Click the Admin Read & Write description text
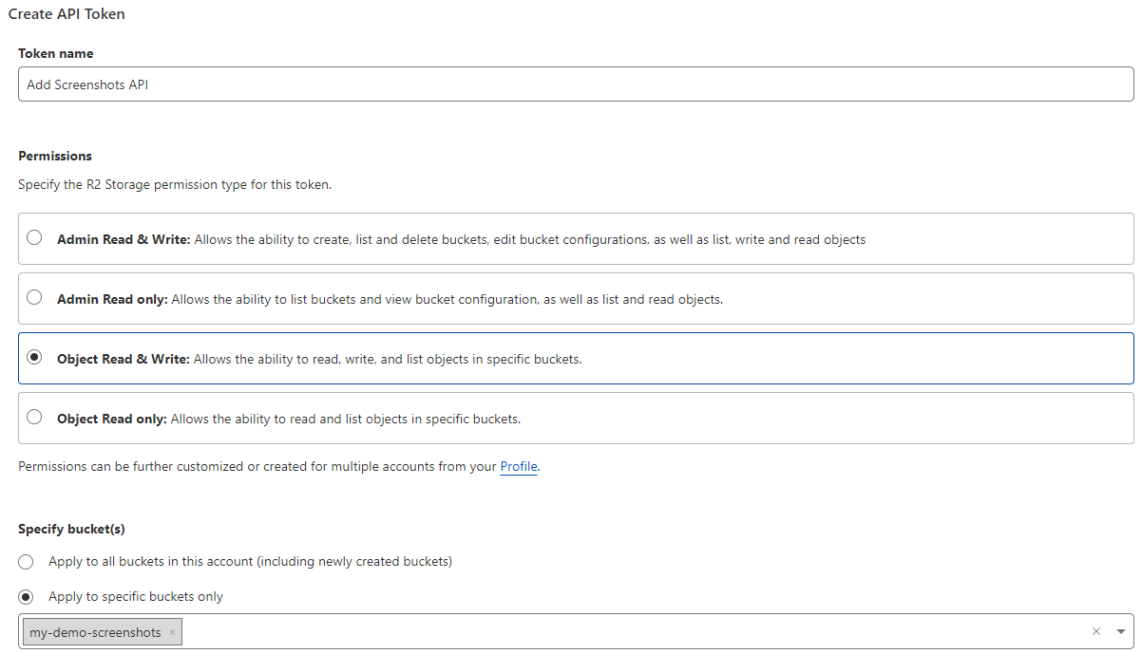 [530, 239]
